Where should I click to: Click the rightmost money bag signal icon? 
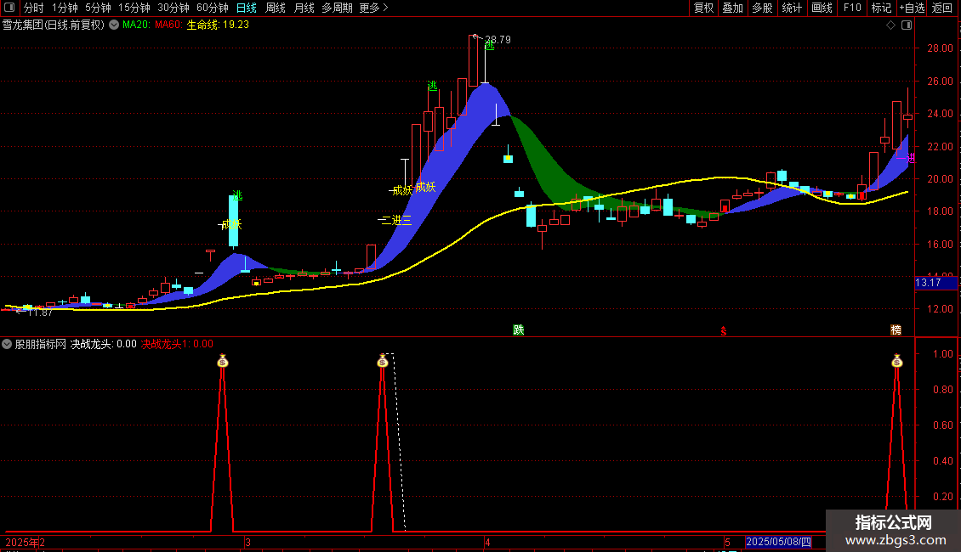click(x=896, y=361)
